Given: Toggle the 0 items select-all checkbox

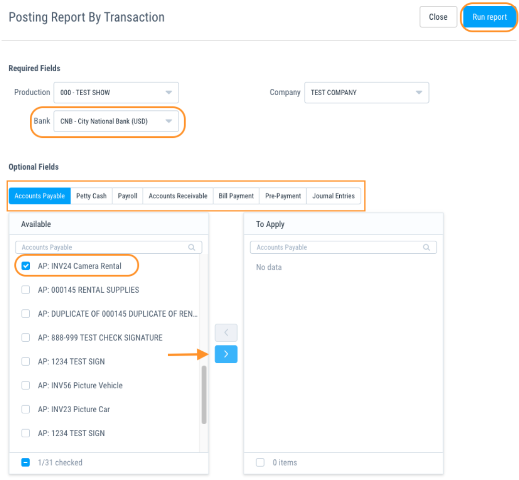Looking at the screenshot, I should pos(260,462).
